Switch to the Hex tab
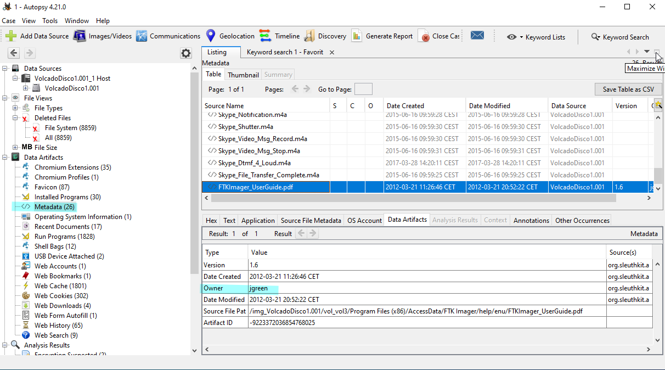 click(211, 221)
